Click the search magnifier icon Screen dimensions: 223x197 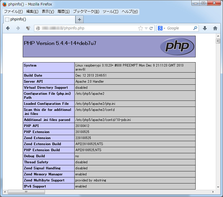pos(195,28)
